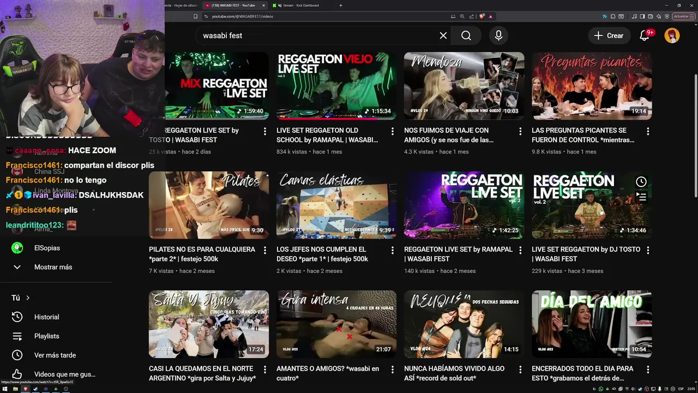Open title NOS FUIMOS DE VIAJE CON AMIGOS
698x393 pixels.
449,135
